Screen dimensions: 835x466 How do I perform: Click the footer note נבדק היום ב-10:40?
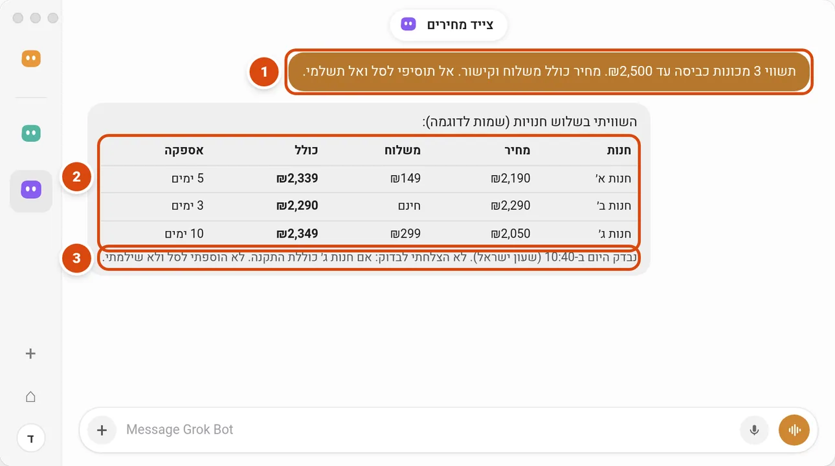pos(369,258)
